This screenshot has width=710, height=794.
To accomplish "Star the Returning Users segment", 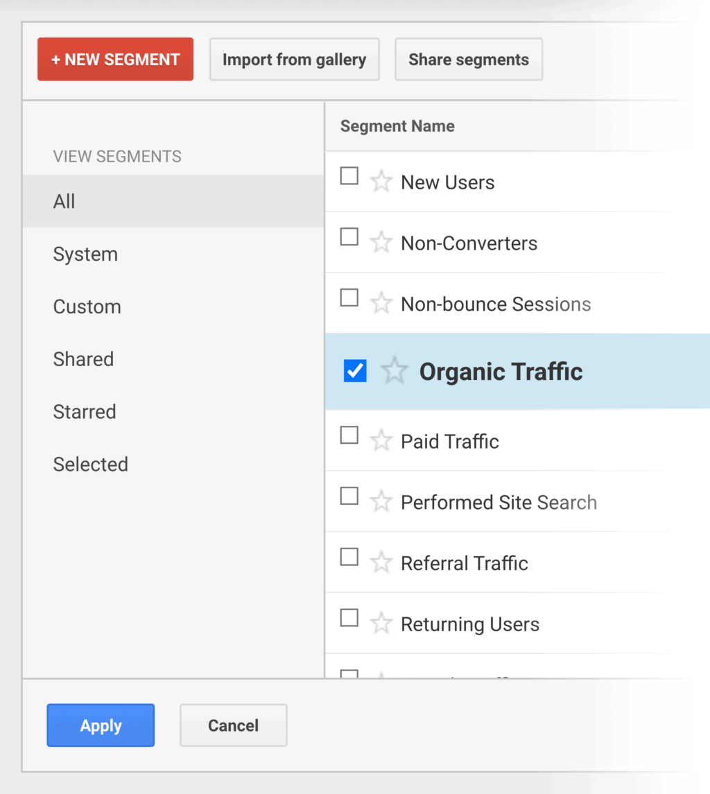I will [381, 623].
